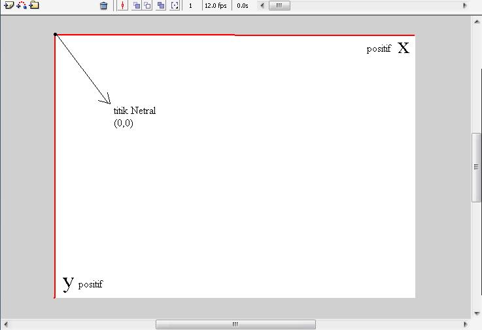Click the stage vertical scroll thumb

tap(477, 168)
